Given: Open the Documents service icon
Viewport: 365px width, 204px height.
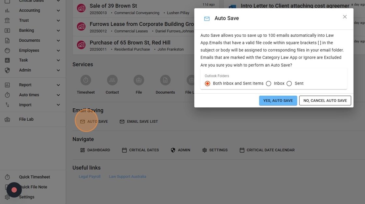Looking at the screenshot, I should [165, 80].
